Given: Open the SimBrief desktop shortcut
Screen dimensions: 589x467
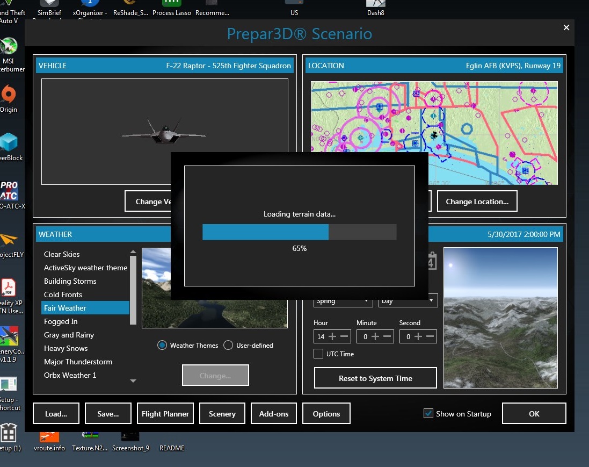Looking at the screenshot, I should point(49,8).
